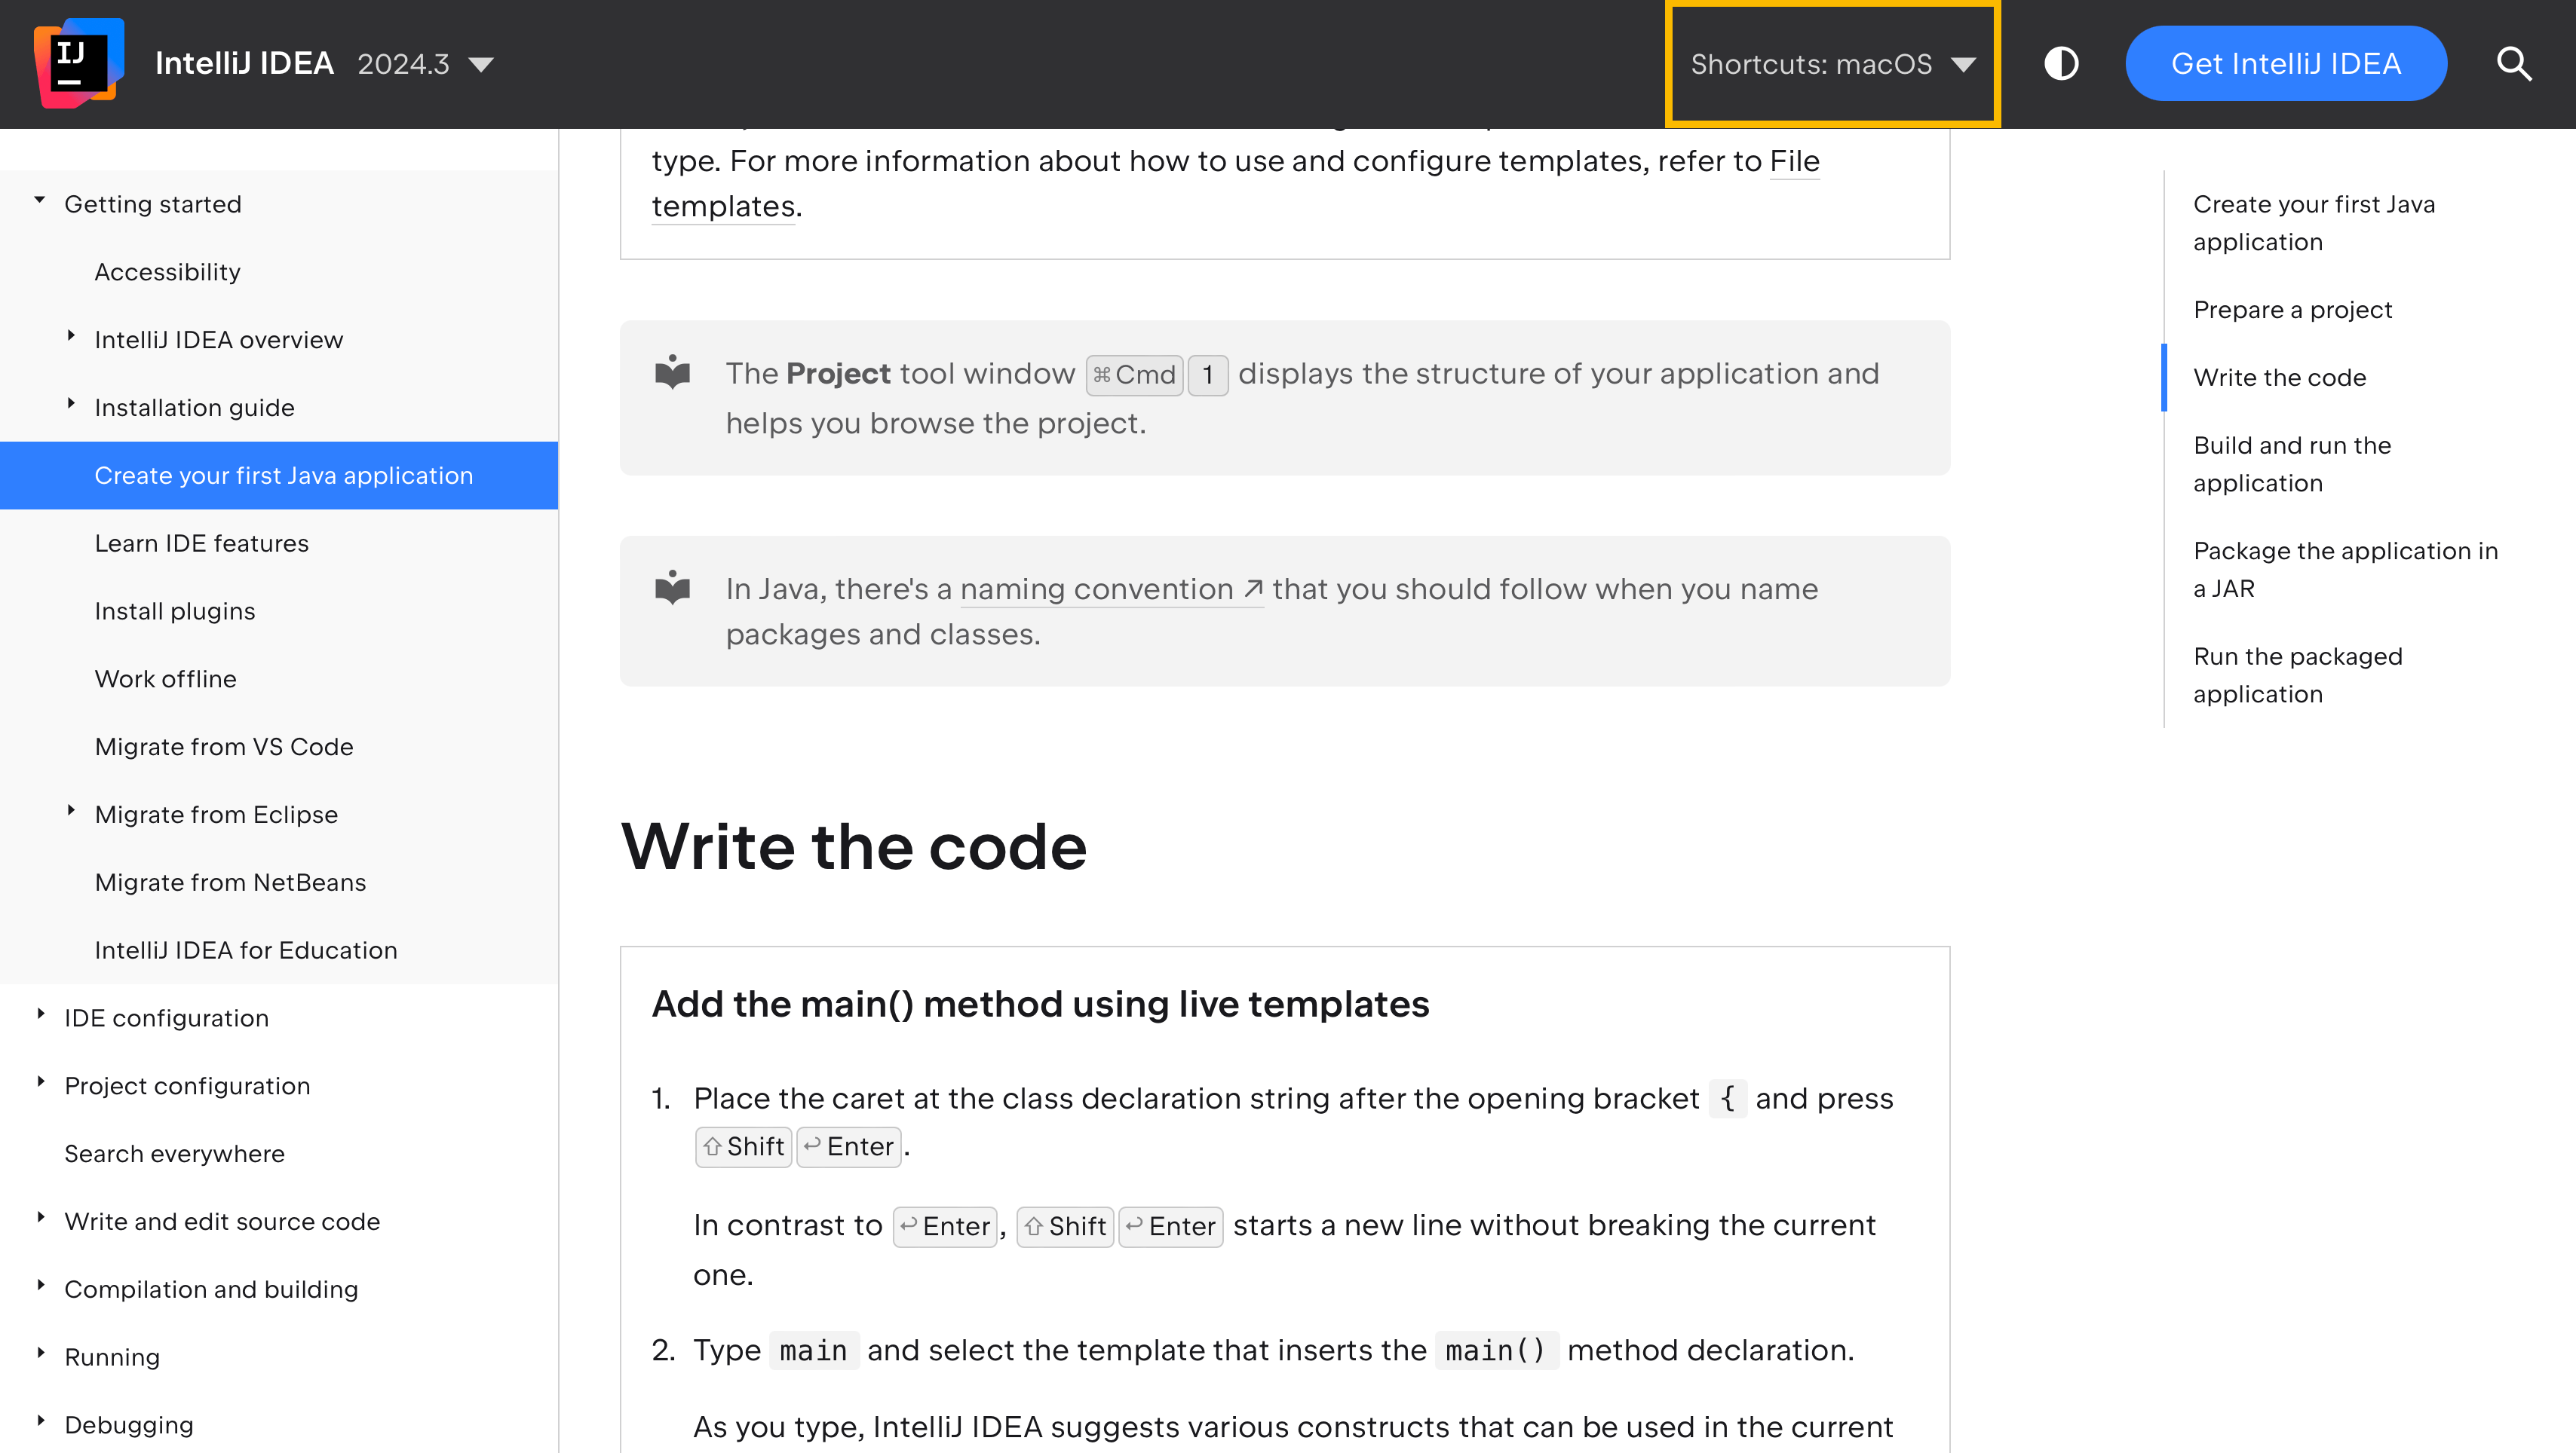Viewport: 2576px width, 1453px height.
Task: Expand the Running section sidebar
Action: [39, 1356]
